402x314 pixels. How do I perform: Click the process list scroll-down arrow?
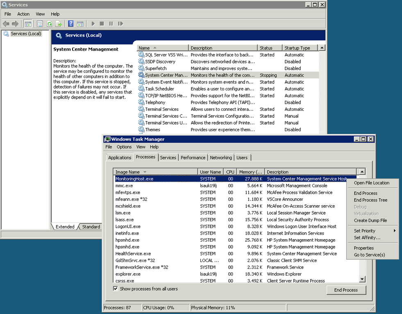point(362,279)
